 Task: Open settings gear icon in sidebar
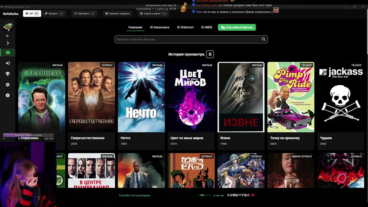8,85
